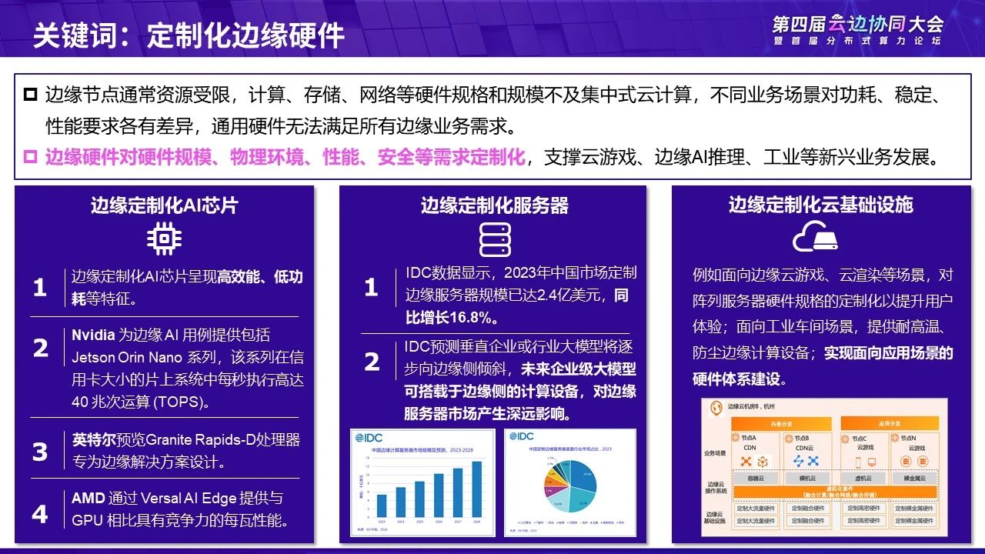Click the IDC logo on the bar chart
Screen dimensions: 985x554
368,436
